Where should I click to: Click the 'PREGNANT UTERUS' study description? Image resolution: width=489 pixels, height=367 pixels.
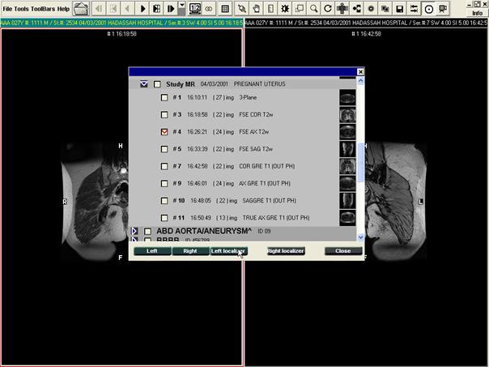(259, 84)
